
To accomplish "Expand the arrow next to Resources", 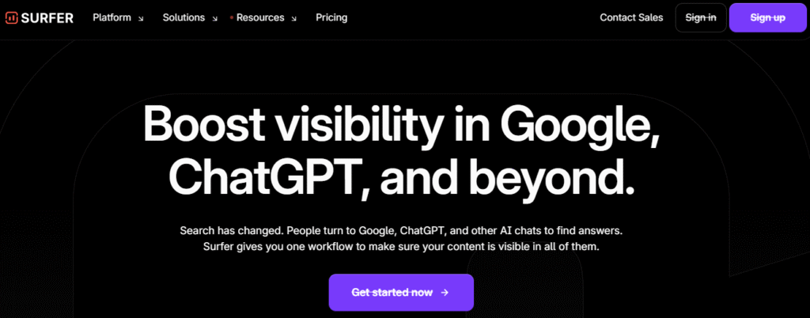I will click(x=294, y=19).
